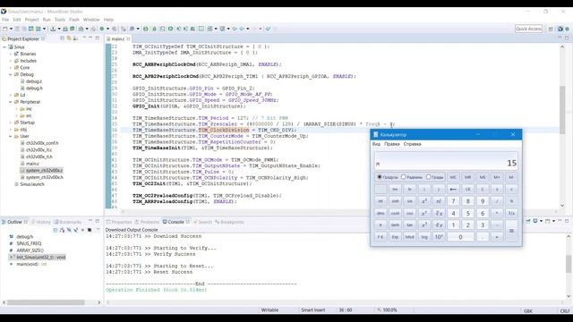Click the π key in Calculator
Screen dimensions: 573x322
[x=381, y=225]
